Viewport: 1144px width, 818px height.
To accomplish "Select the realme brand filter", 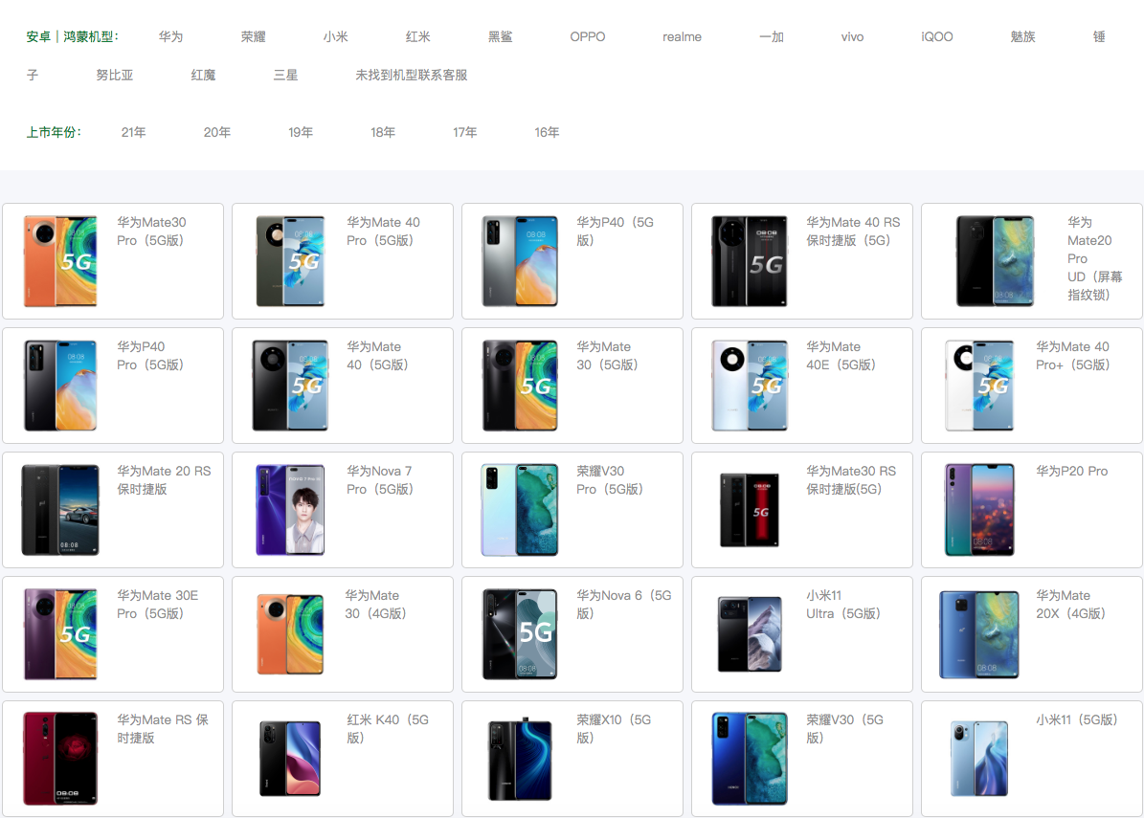I will [x=683, y=36].
